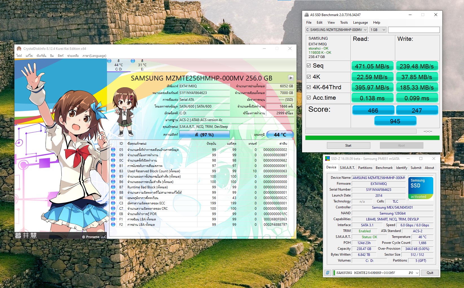Image resolution: width=464 pixels, height=288 pixels.
Task: Click the refresh icon in SSD-Z
Action: (327, 273)
